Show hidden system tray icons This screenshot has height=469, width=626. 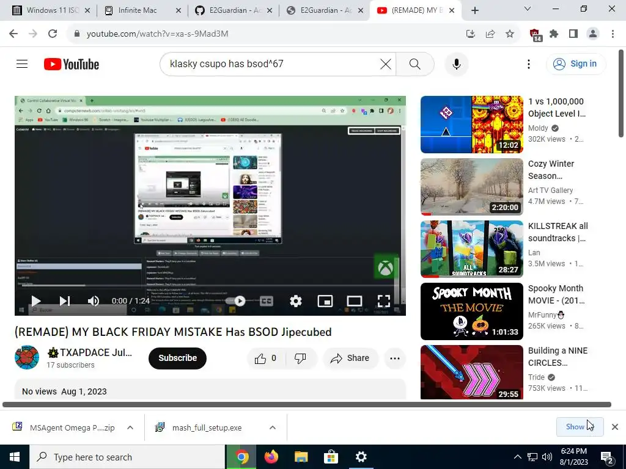point(517,457)
